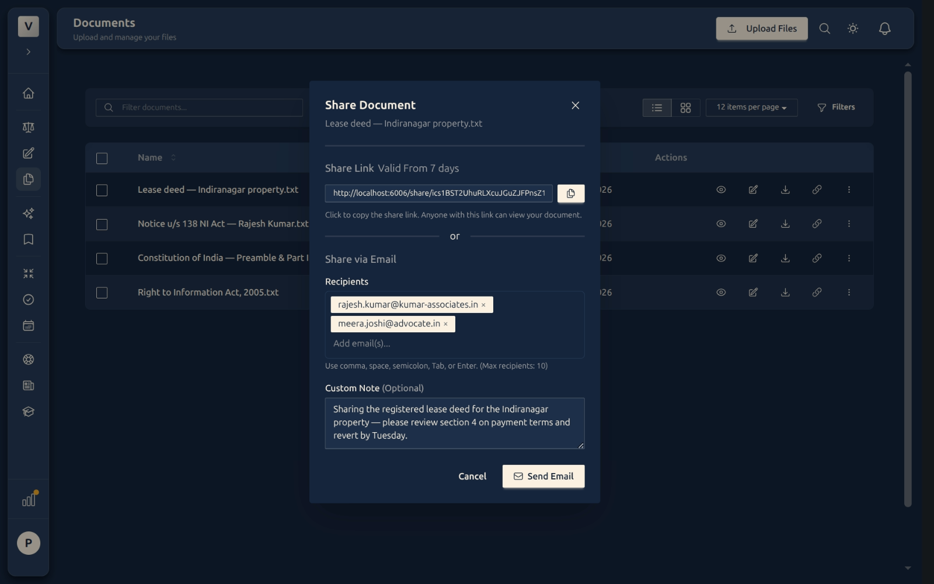The width and height of the screenshot is (934, 584).
Task: Open the calendar sidebar icon
Action: [x=28, y=325]
